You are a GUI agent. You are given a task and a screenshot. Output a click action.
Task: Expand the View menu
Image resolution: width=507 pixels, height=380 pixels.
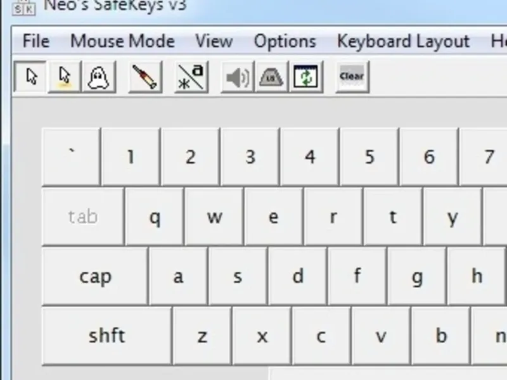[214, 42]
